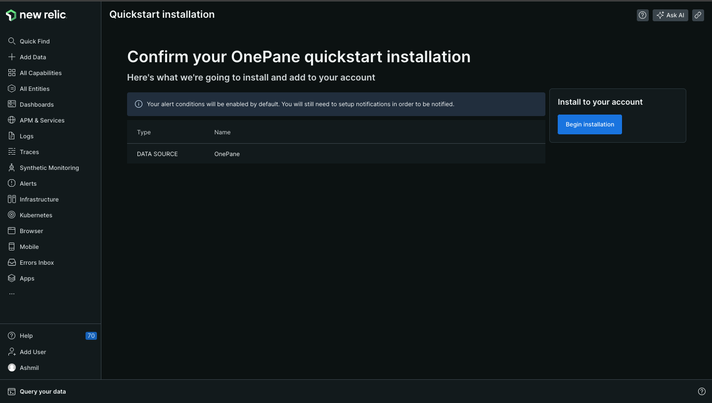Copy permalink via the link icon

click(698, 15)
